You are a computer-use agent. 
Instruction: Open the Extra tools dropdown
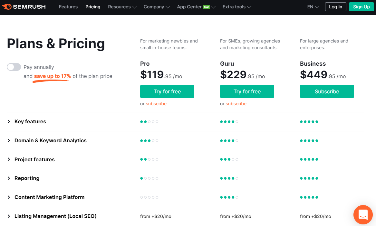(x=237, y=7)
